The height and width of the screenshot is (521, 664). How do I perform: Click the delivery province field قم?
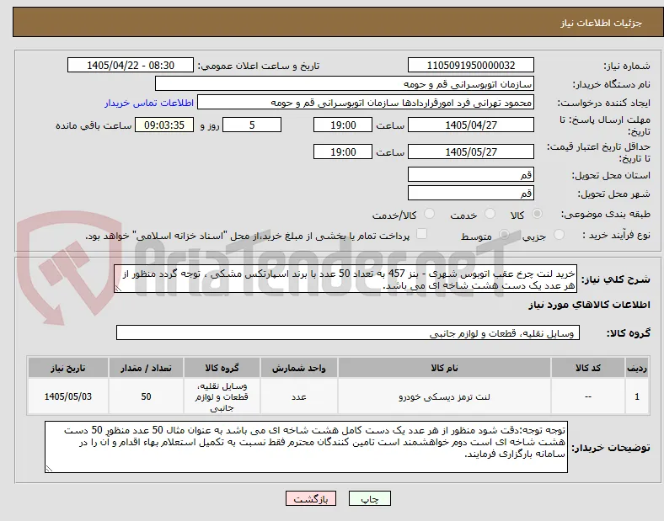pyautogui.click(x=471, y=175)
